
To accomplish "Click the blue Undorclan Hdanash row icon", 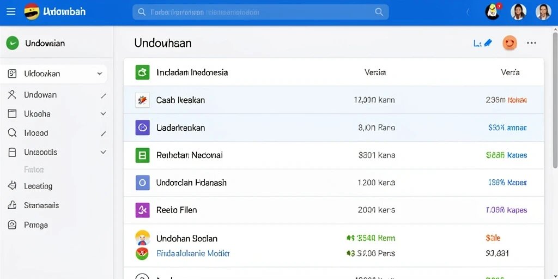I will 142,183.
